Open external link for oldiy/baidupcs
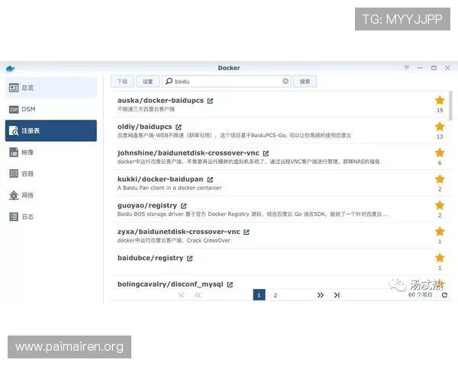Viewport: 458px width, 366px height. tap(179, 127)
